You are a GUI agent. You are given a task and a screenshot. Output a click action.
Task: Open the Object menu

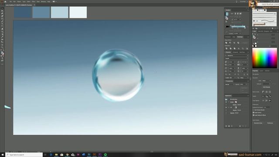(x=19, y=2)
